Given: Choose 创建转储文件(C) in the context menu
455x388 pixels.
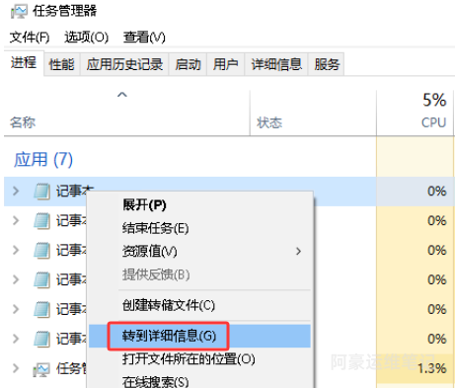Looking at the screenshot, I should (x=199, y=305).
